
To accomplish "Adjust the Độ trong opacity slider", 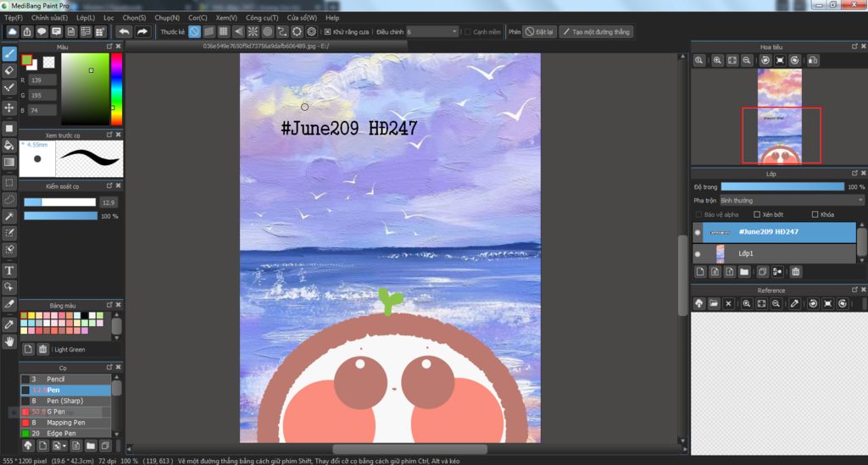I will coord(782,187).
